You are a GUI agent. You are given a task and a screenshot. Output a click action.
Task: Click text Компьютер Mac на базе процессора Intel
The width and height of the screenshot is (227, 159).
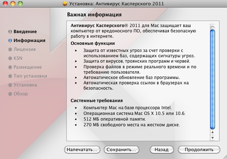point(127,108)
